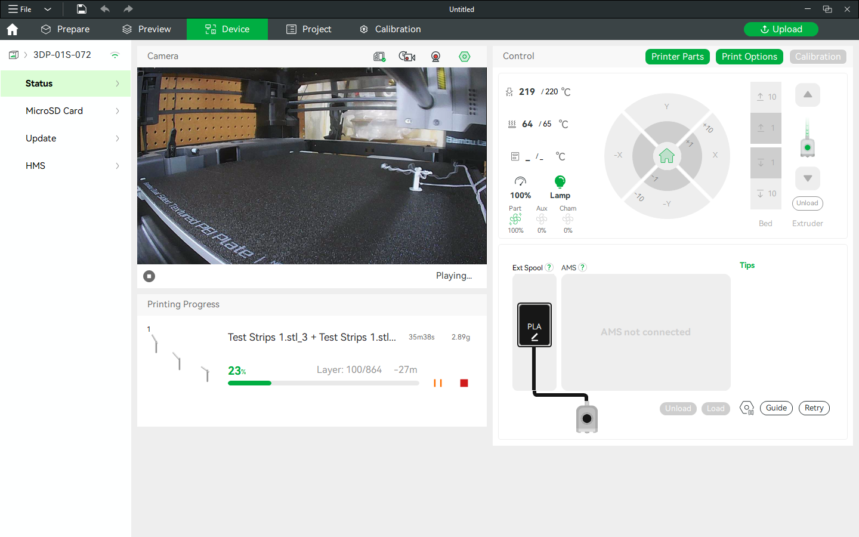This screenshot has width=859, height=537.
Task: Click the printer monitor icon beside 3DP-01S-072
Action: 14,55
